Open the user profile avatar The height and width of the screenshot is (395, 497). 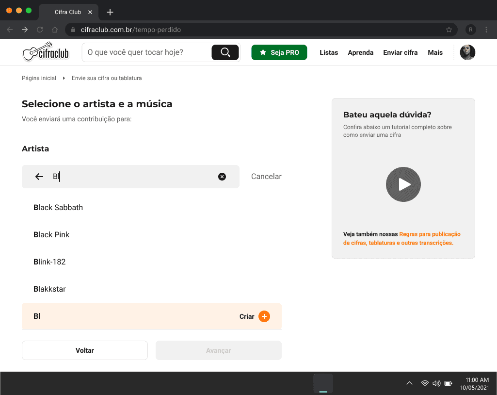tap(467, 52)
